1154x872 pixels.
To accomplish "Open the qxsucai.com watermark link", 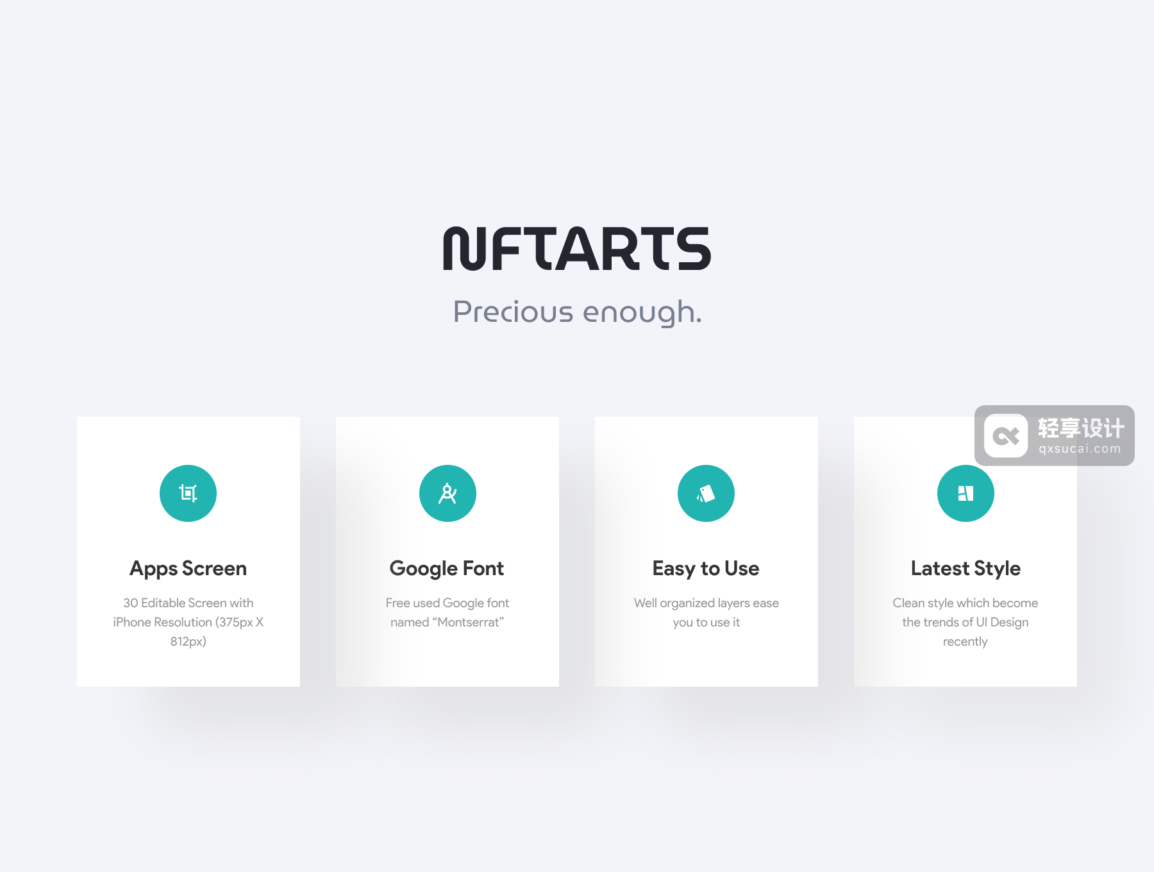I will click(x=1080, y=449).
